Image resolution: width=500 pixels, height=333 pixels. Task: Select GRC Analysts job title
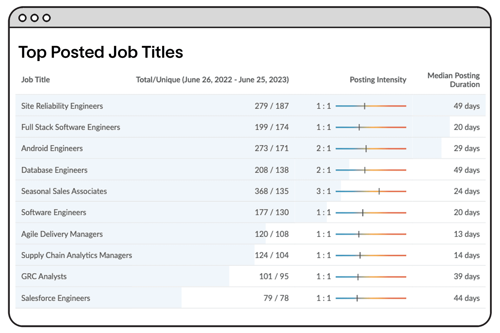44,276
